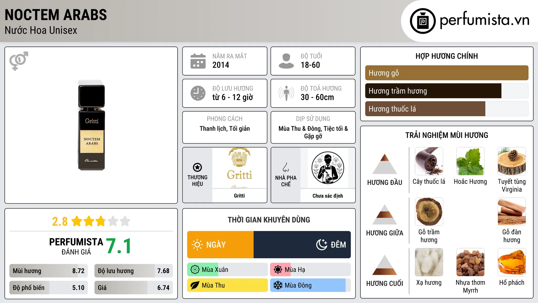Image resolution: width=538 pixels, height=303 pixels.
Task: Click the ĐÊM label in the navy segment
Action: 338,245
